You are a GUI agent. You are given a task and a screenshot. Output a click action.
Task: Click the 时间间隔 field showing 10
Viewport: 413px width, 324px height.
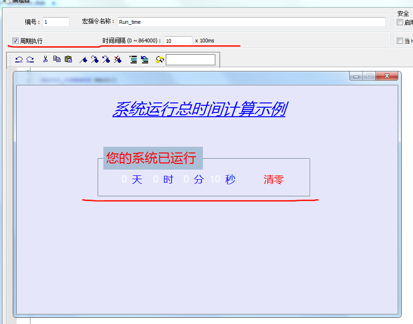tap(178, 41)
